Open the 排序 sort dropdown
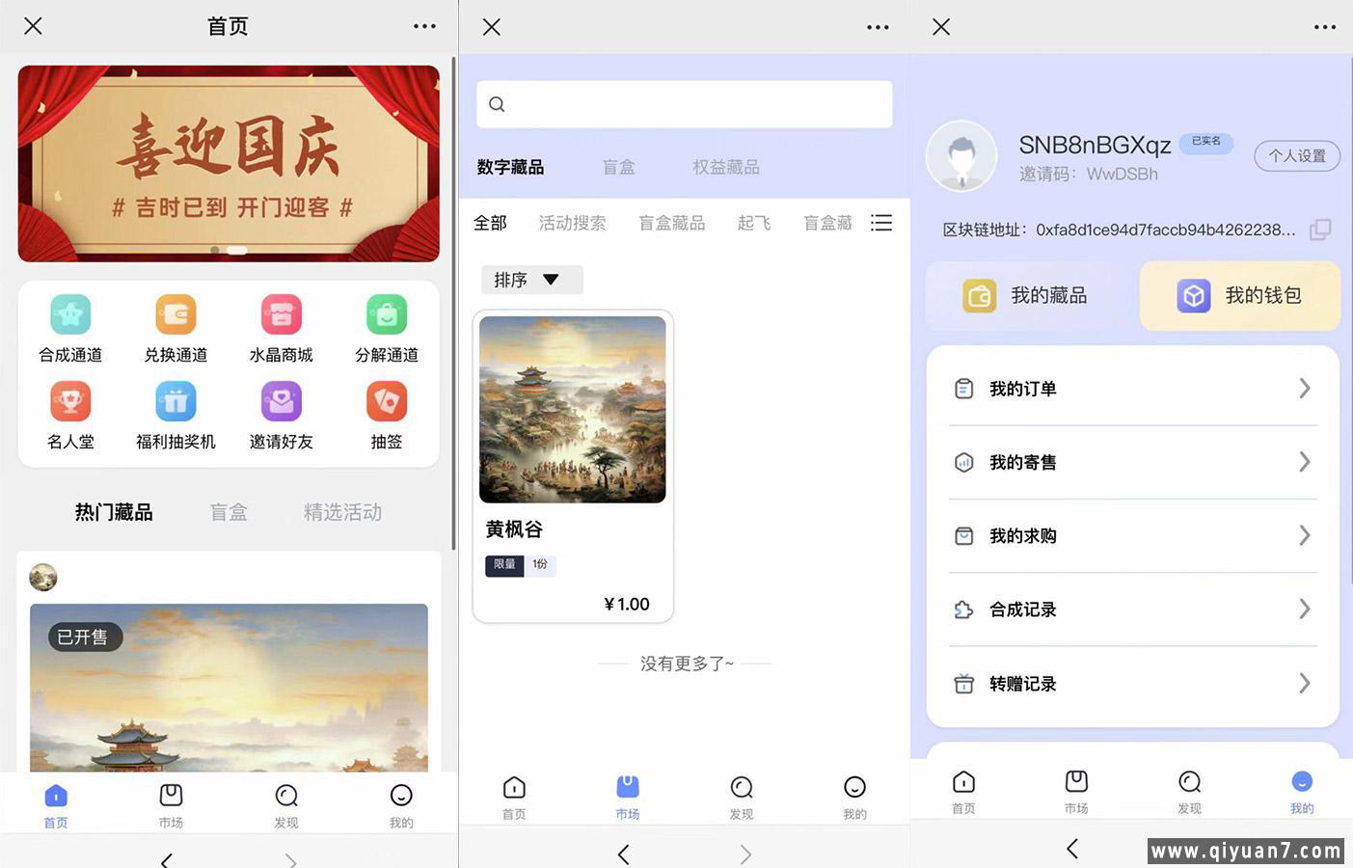Screen dimensions: 1353x868 [531, 280]
